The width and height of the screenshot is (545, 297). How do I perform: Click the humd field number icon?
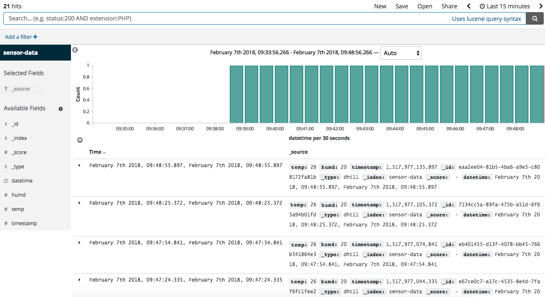pos(5,195)
